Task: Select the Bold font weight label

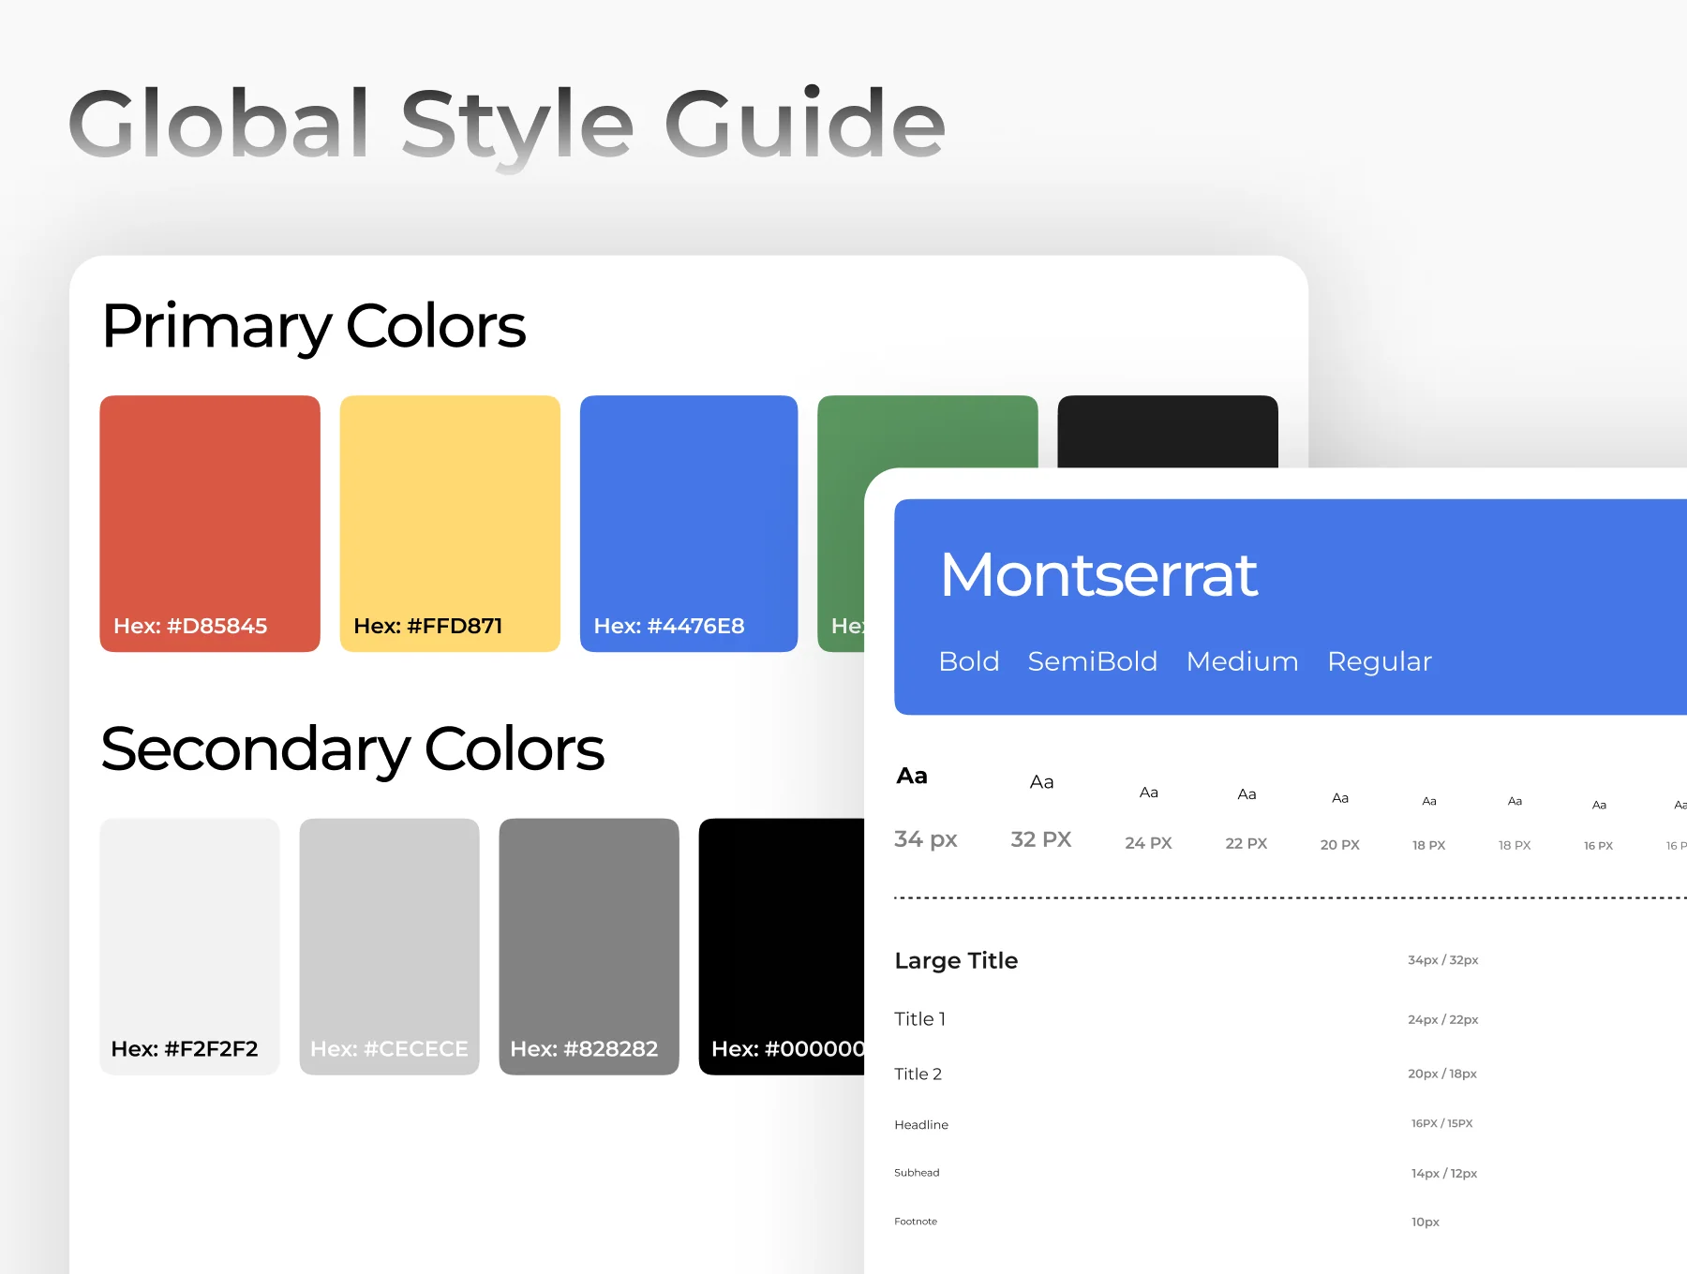Action: pyautogui.click(x=969, y=661)
